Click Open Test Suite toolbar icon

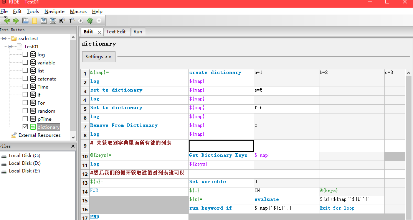click(25, 21)
